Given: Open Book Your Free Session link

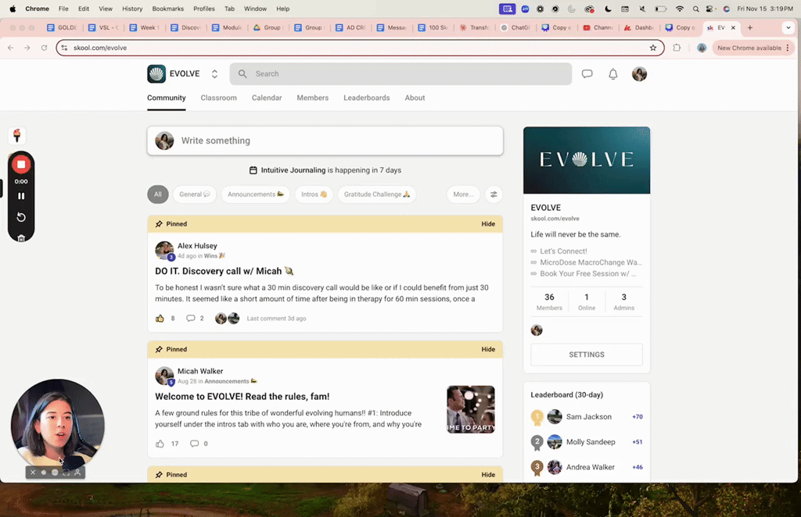Looking at the screenshot, I should (x=588, y=274).
